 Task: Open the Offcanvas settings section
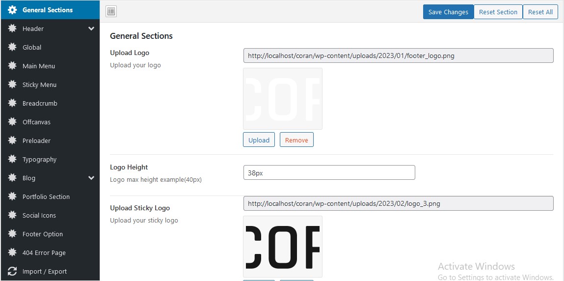click(36, 122)
